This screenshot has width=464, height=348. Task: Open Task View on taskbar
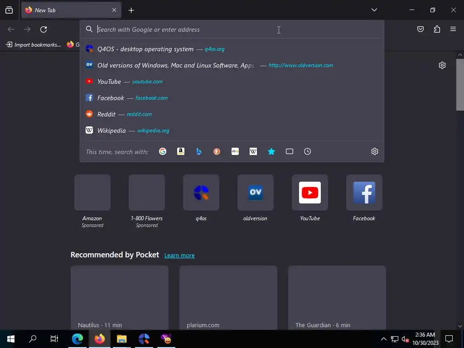(54, 339)
